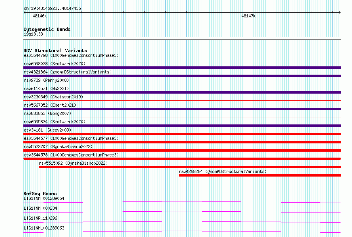Click the red bar under nsv5515092
Viewport: 352px width, 237px height.
190,167
